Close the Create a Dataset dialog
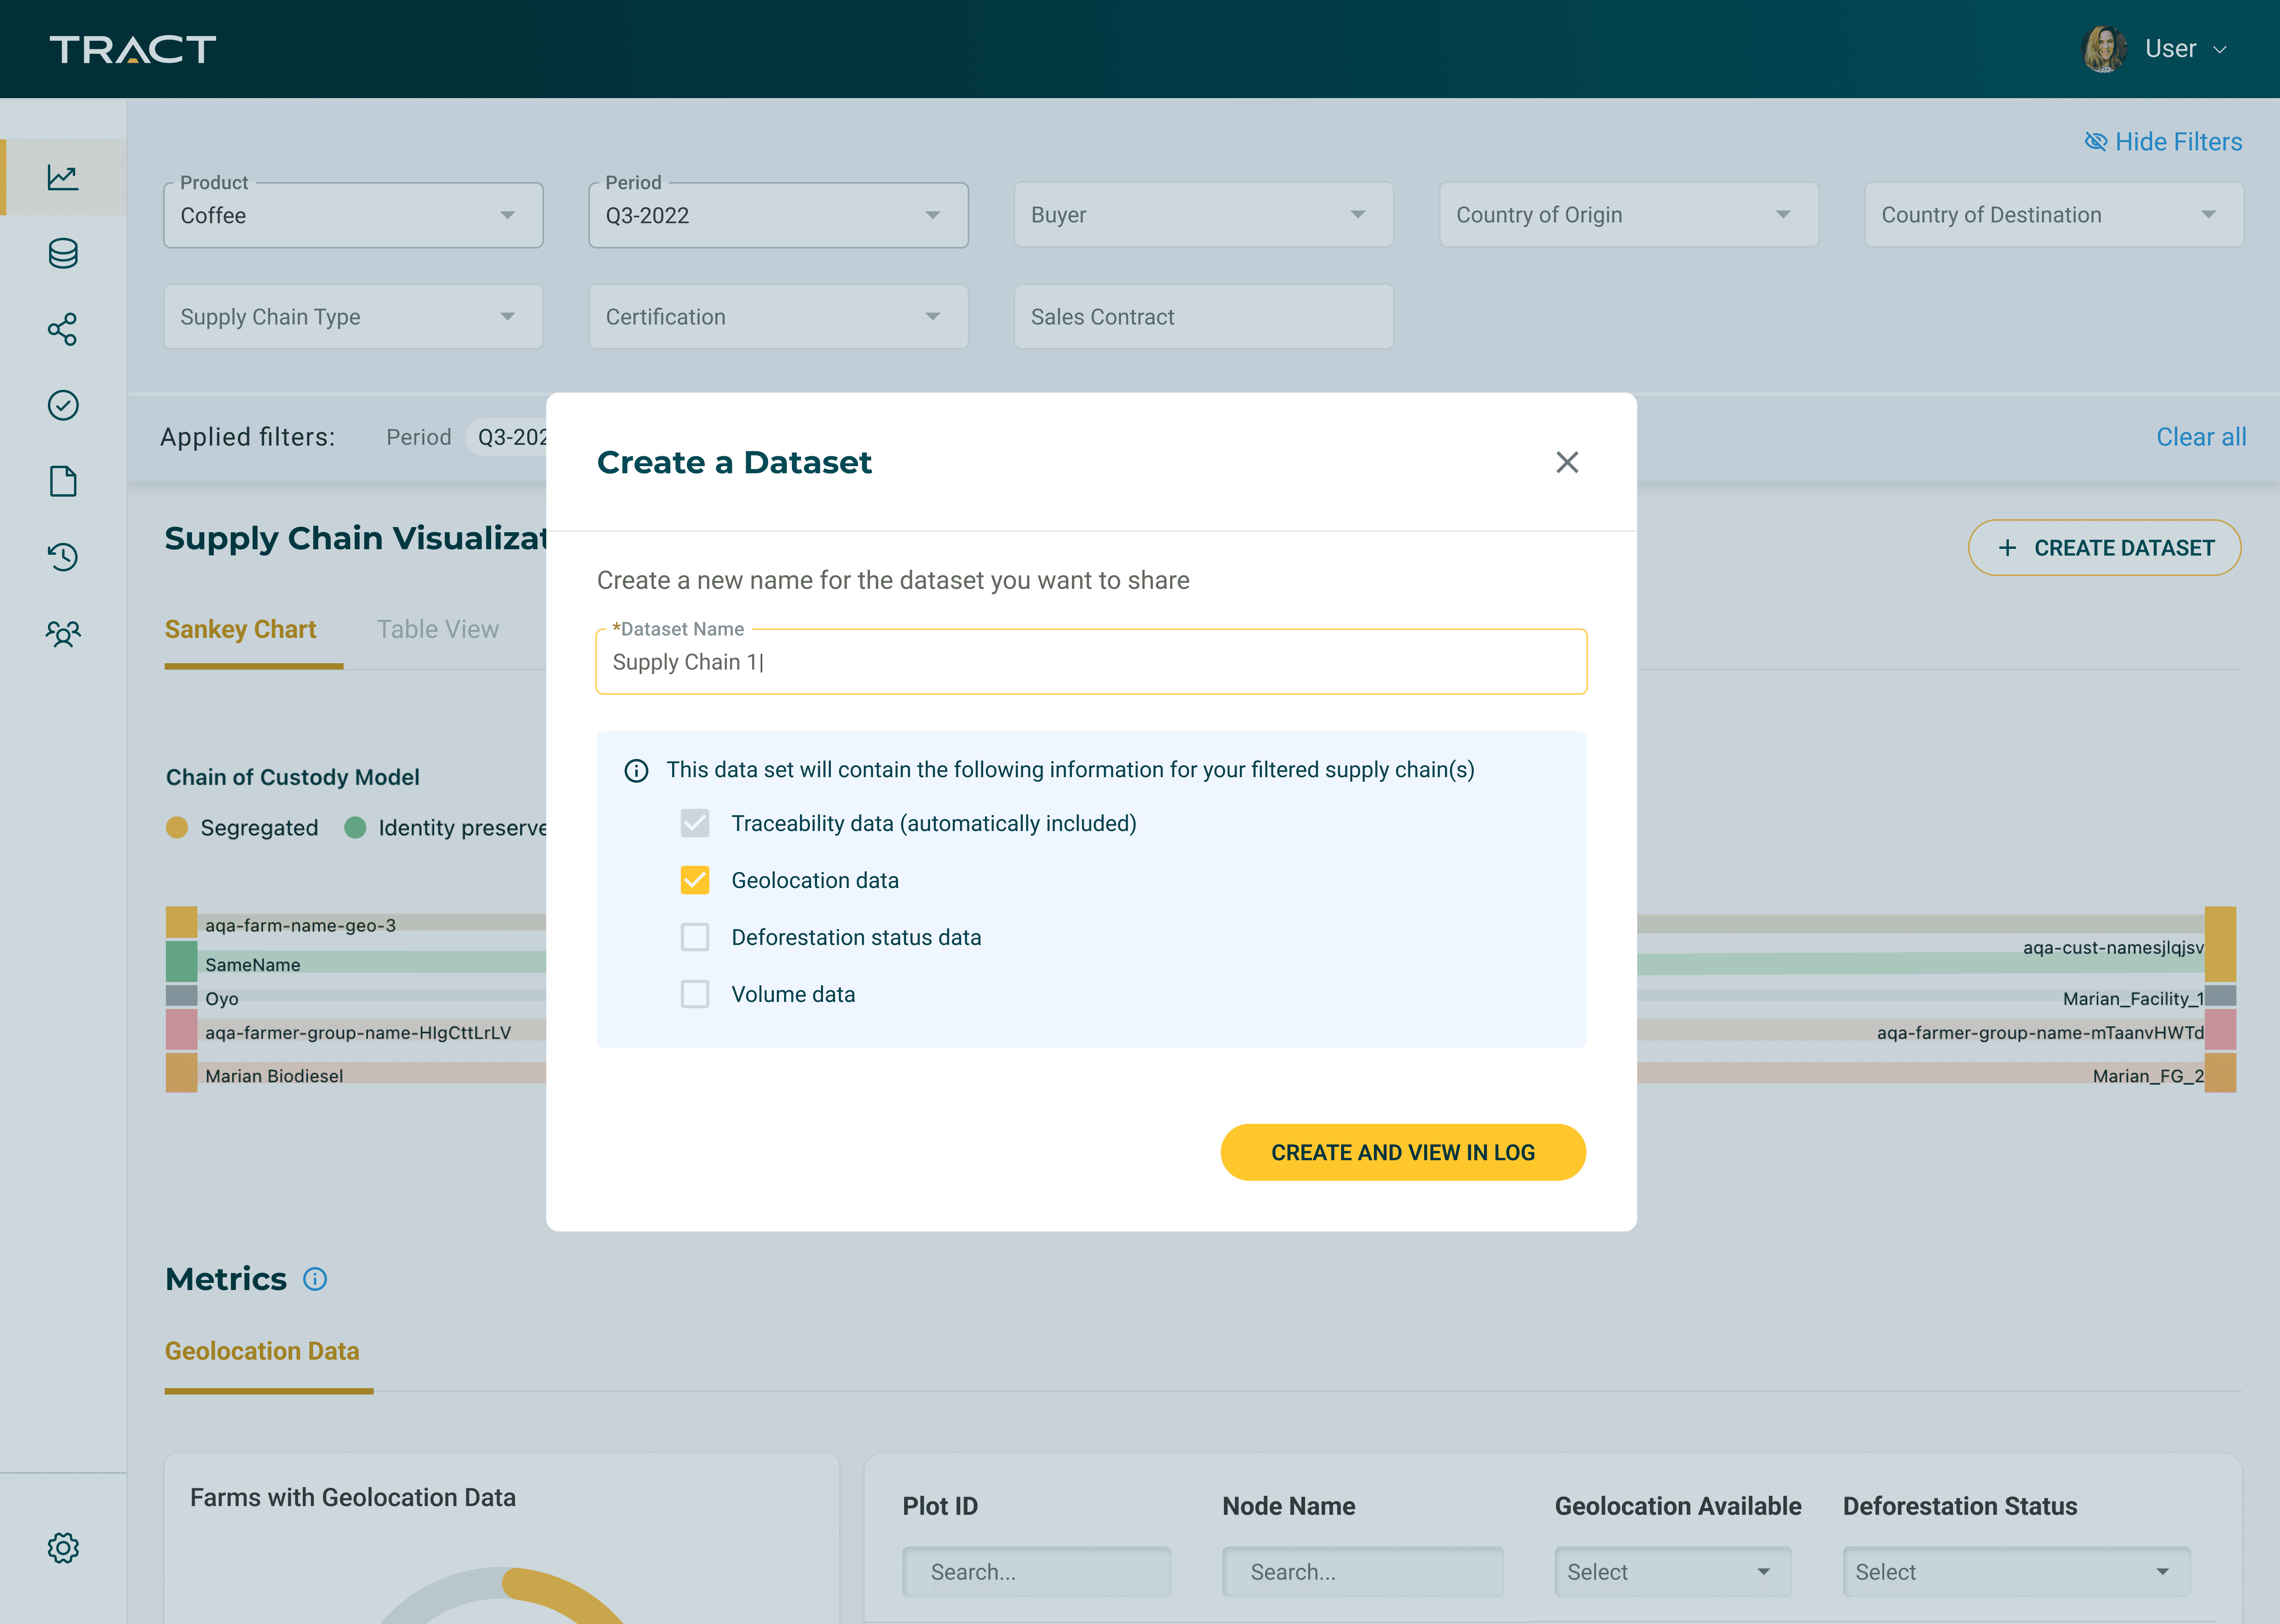2280x1624 pixels. (x=1567, y=462)
